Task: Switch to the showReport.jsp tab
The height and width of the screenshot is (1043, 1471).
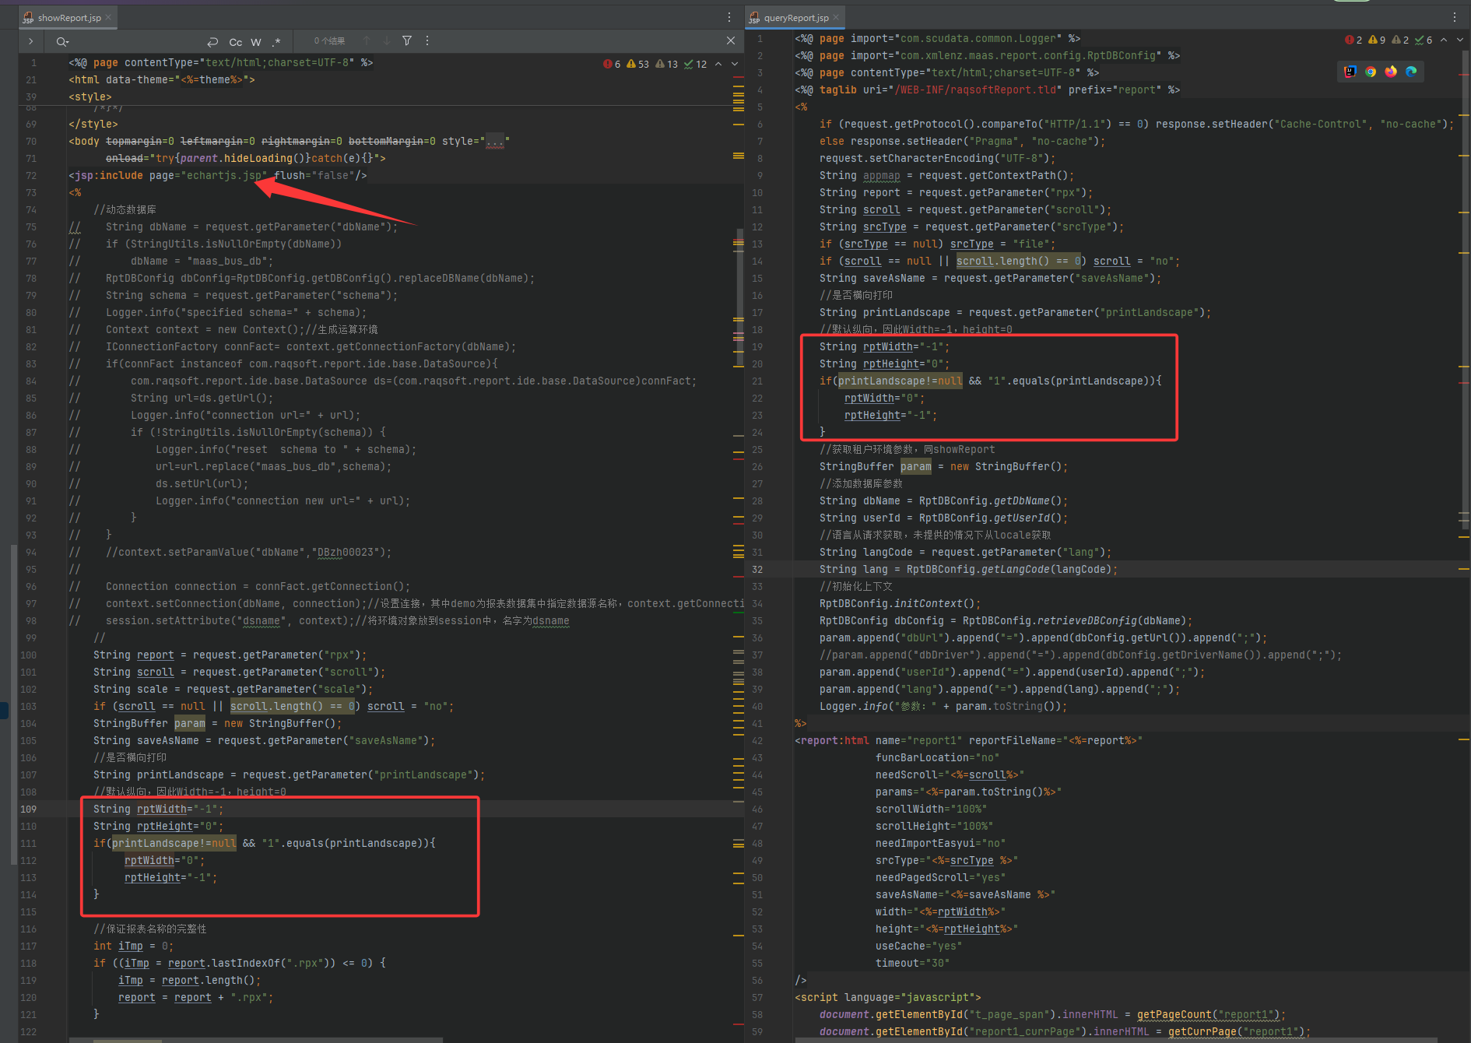Action: coord(68,17)
